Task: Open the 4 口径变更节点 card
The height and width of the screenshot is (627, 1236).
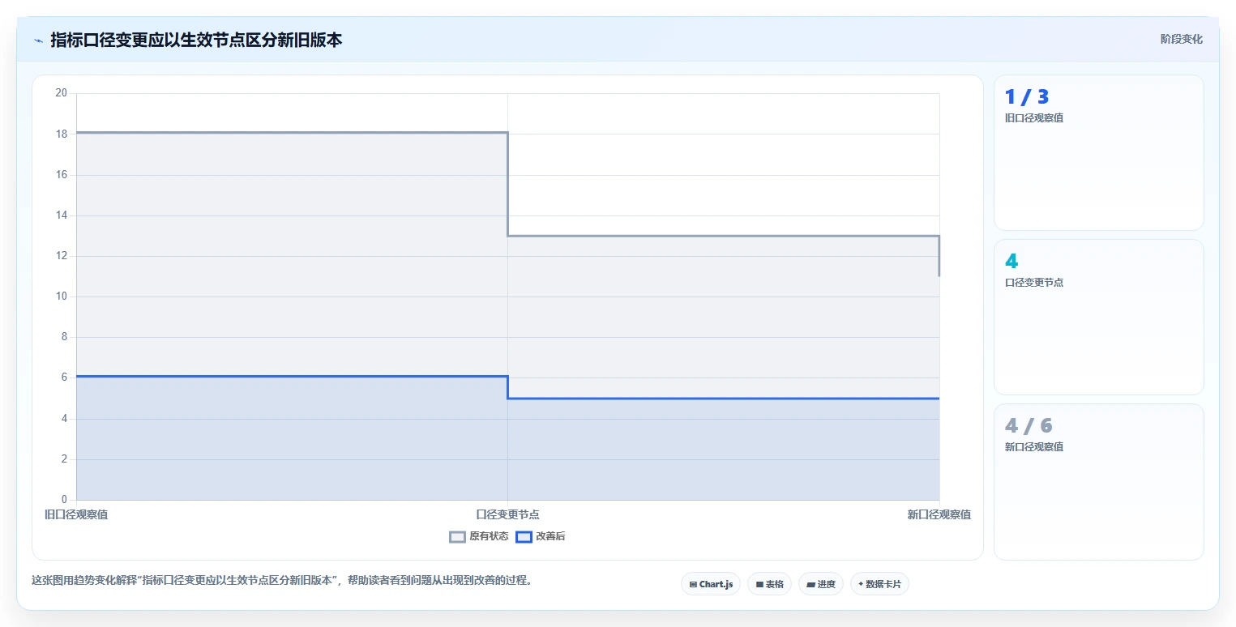Action: click(1098, 317)
